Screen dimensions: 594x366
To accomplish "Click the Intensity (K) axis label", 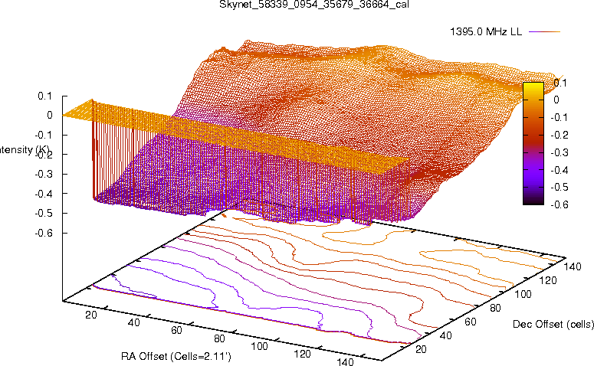I will tap(25, 150).
